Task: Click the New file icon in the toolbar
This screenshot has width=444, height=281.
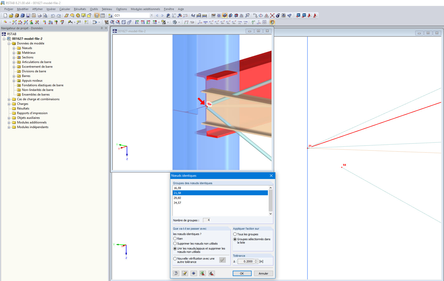Action: pyautogui.click(x=5, y=15)
